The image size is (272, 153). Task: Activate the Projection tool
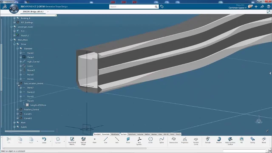[185, 140]
